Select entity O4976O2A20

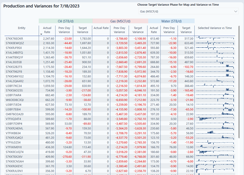pyautogui.click(x=15, y=114)
